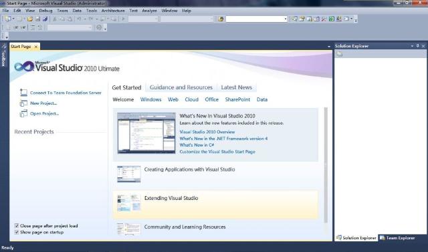Click the New Project... link
428x252 pixels.
pyautogui.click(x=43, y=103)
